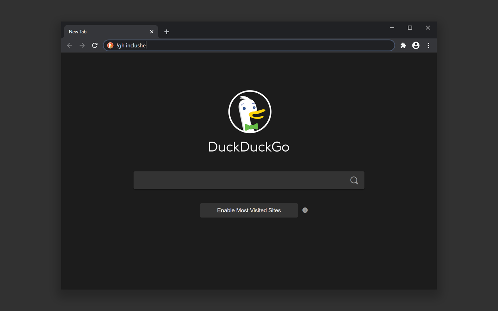Image resolution: width=498 pixels, height=311 pixels.
Task: Close the browser window
Action: pos(428,28)
